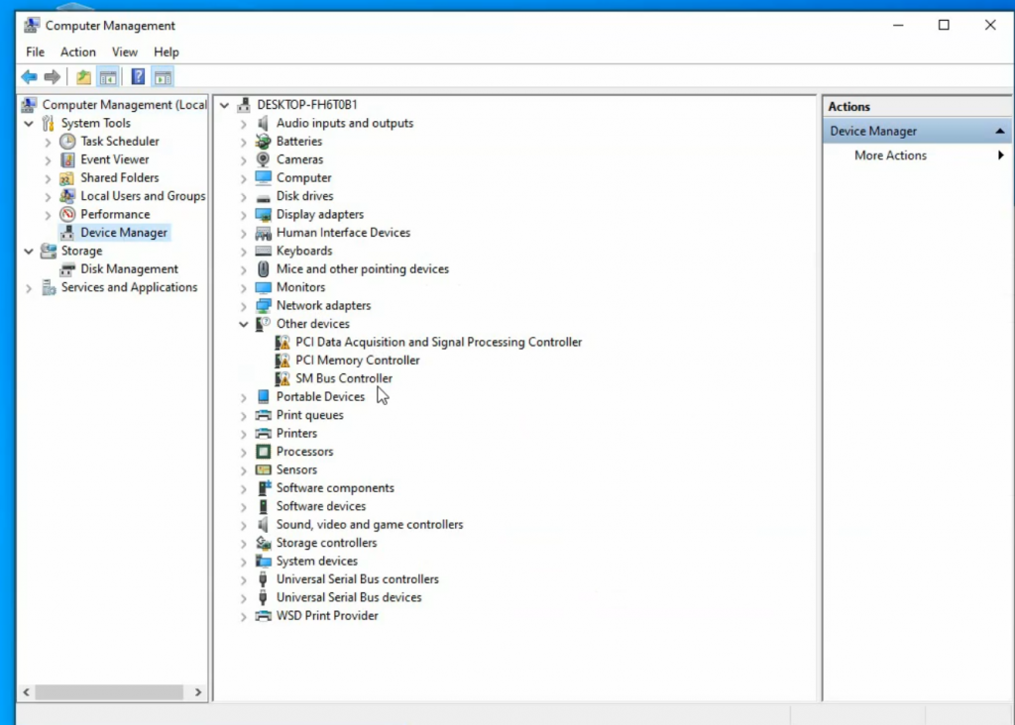Click the Event Viewer icon

(x=67, y=159)
